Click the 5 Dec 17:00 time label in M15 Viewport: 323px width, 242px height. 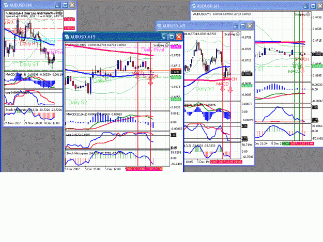[x=113, y=169]
